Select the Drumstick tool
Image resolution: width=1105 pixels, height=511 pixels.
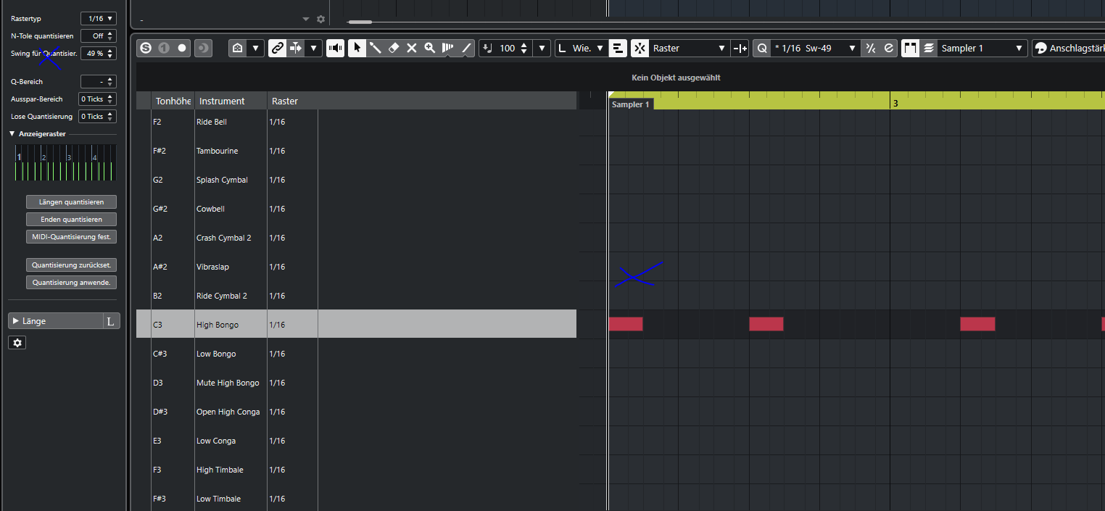(375, 48)
